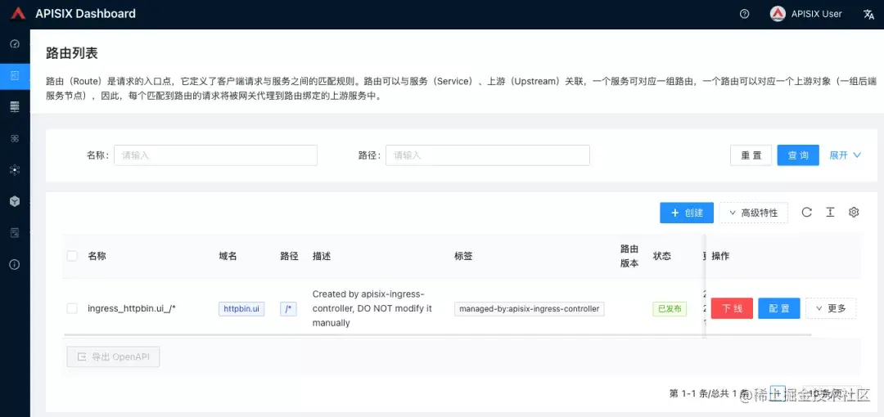
Task: Open the APISIX User avatar menu
Action: (806, 14)
